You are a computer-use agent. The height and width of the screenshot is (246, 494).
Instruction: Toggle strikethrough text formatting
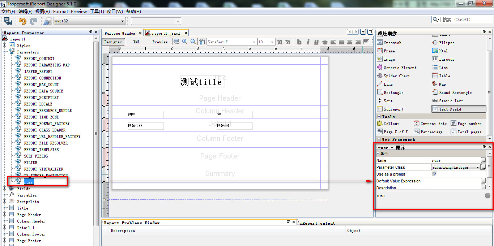pyautogui.click(x=324, y=42)
